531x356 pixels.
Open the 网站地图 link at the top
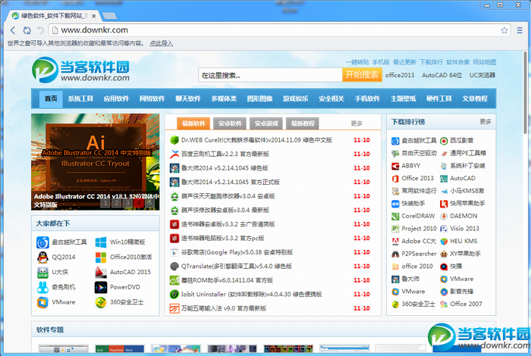[x=484, y=62]
